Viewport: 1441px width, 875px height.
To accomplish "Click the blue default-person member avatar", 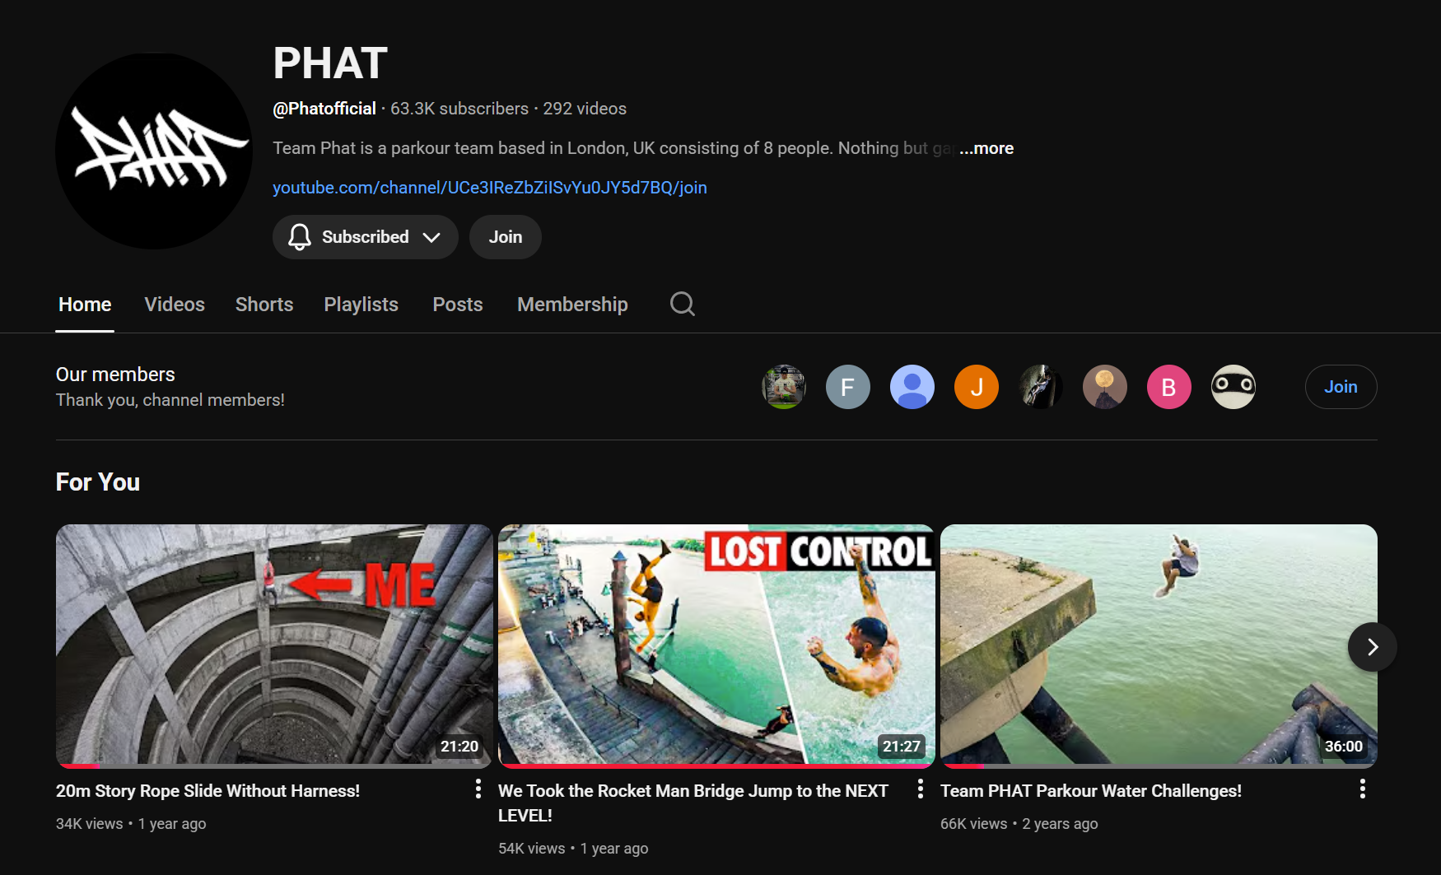I will click(912, 387).
